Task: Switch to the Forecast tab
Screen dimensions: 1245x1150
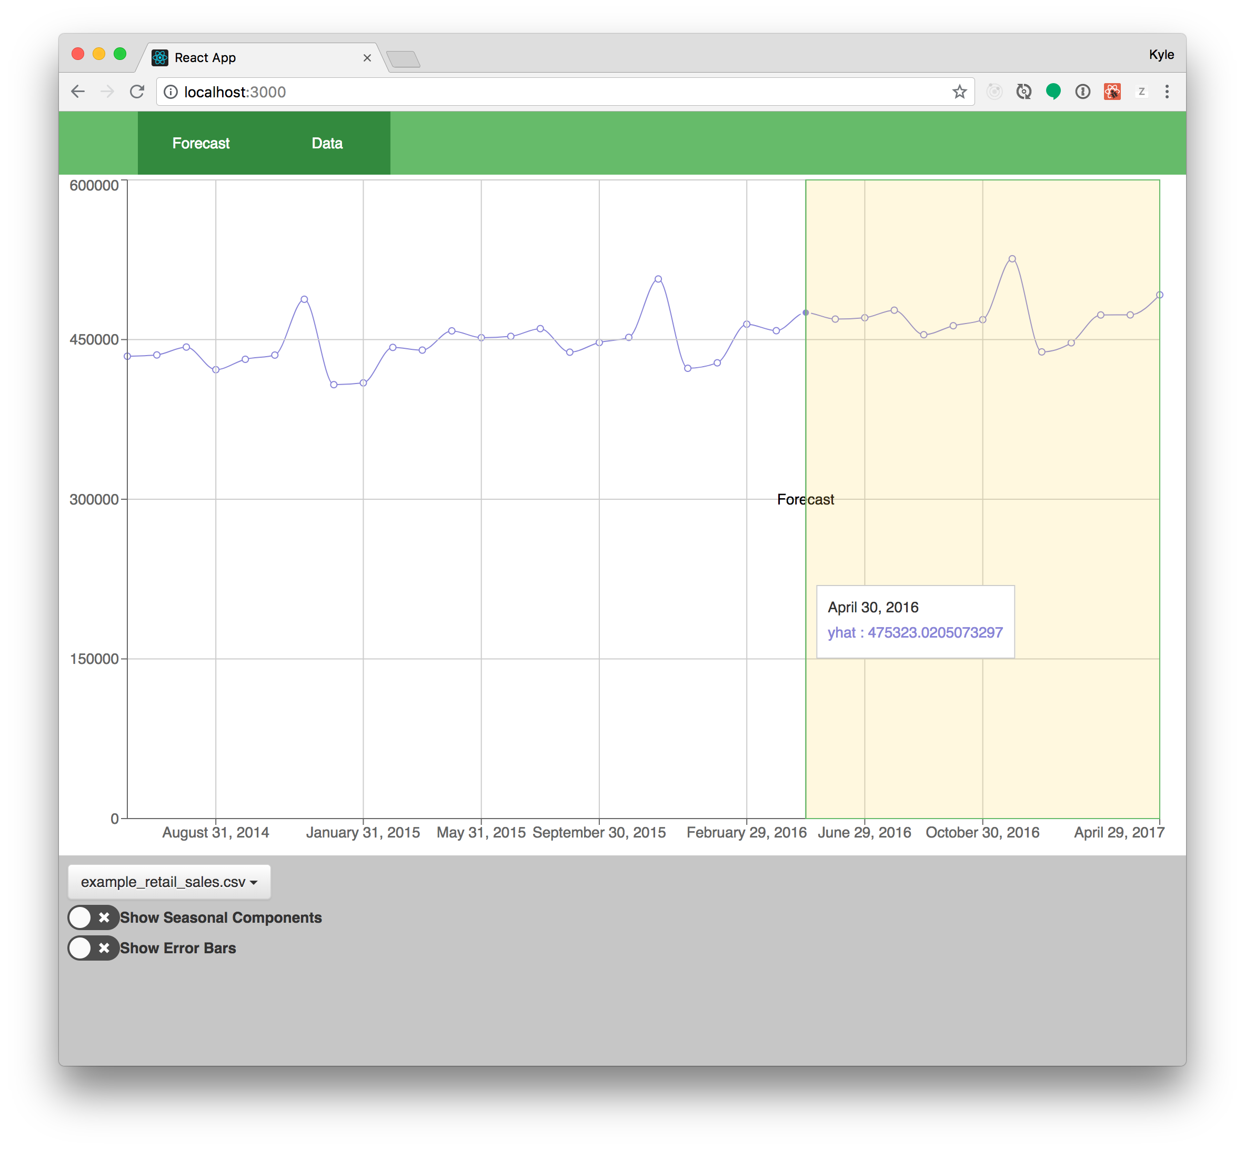Action: pos(201,143)
